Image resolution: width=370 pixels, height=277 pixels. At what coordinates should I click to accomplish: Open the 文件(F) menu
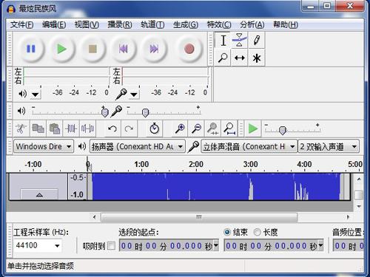point(21,24)
